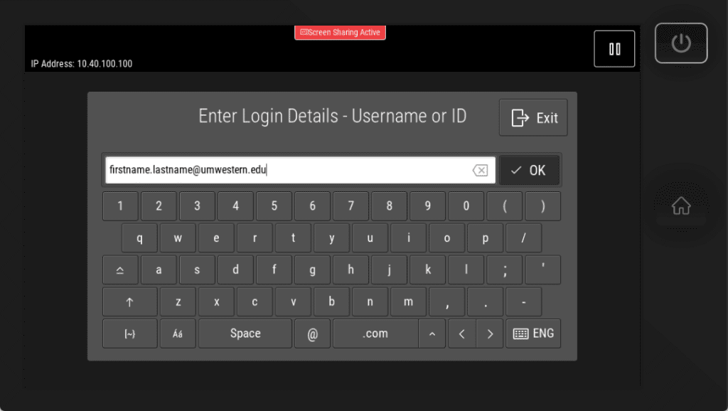The width and height of the screenshot is (728, 411).
Task: Insert .com using the shortcut key
Action: pos(375,333)
